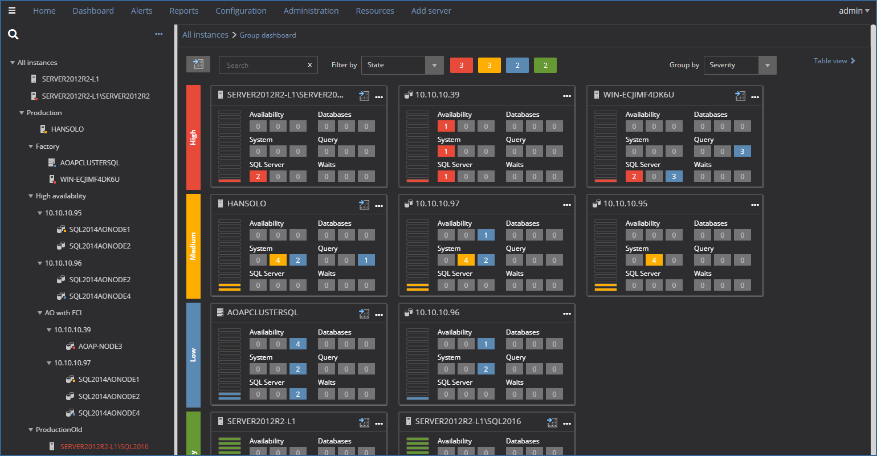877x456 pixels.
Task: Click the Table view link
Action: [834, 60]
